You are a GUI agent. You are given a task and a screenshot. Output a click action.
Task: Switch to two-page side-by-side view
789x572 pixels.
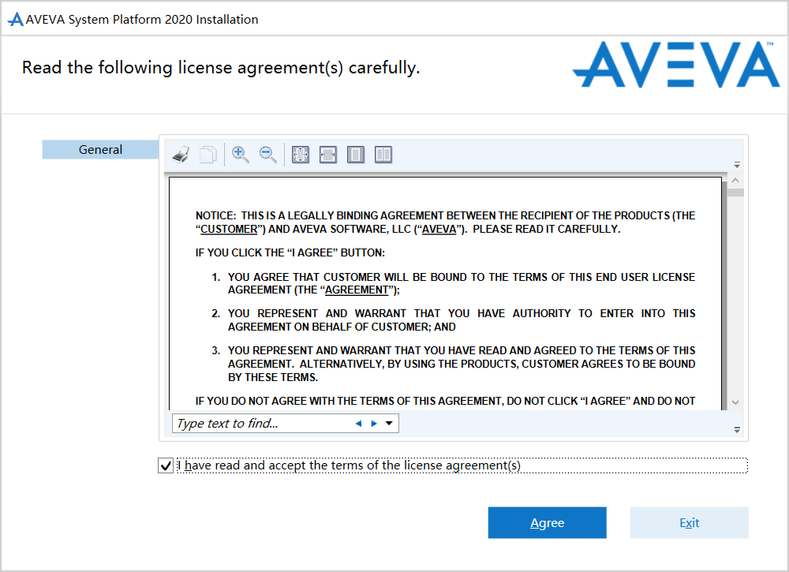click(x=383, y=155)
